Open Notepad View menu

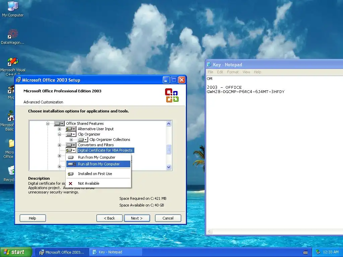coord(246,72)
